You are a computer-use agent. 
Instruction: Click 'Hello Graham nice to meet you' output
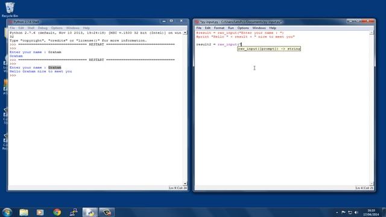click(x=41, y=71)
